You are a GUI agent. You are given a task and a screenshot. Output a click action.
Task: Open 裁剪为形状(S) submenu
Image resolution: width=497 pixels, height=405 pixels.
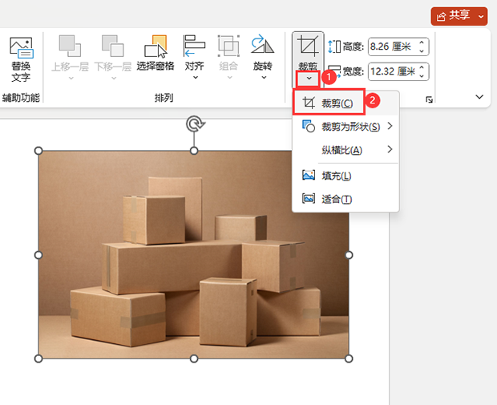345,127
